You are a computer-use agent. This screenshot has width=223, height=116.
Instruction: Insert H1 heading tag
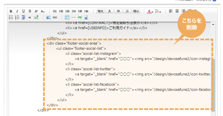pyautogui.click(x=55, y=11)
